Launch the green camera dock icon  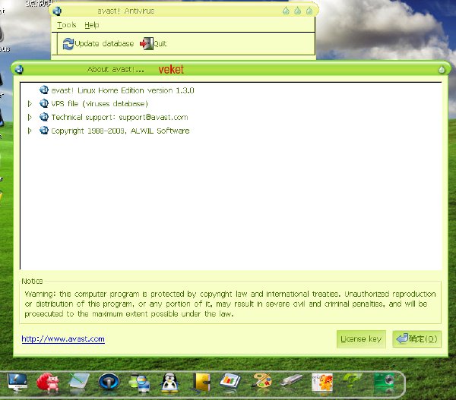(x=384, y=382)
